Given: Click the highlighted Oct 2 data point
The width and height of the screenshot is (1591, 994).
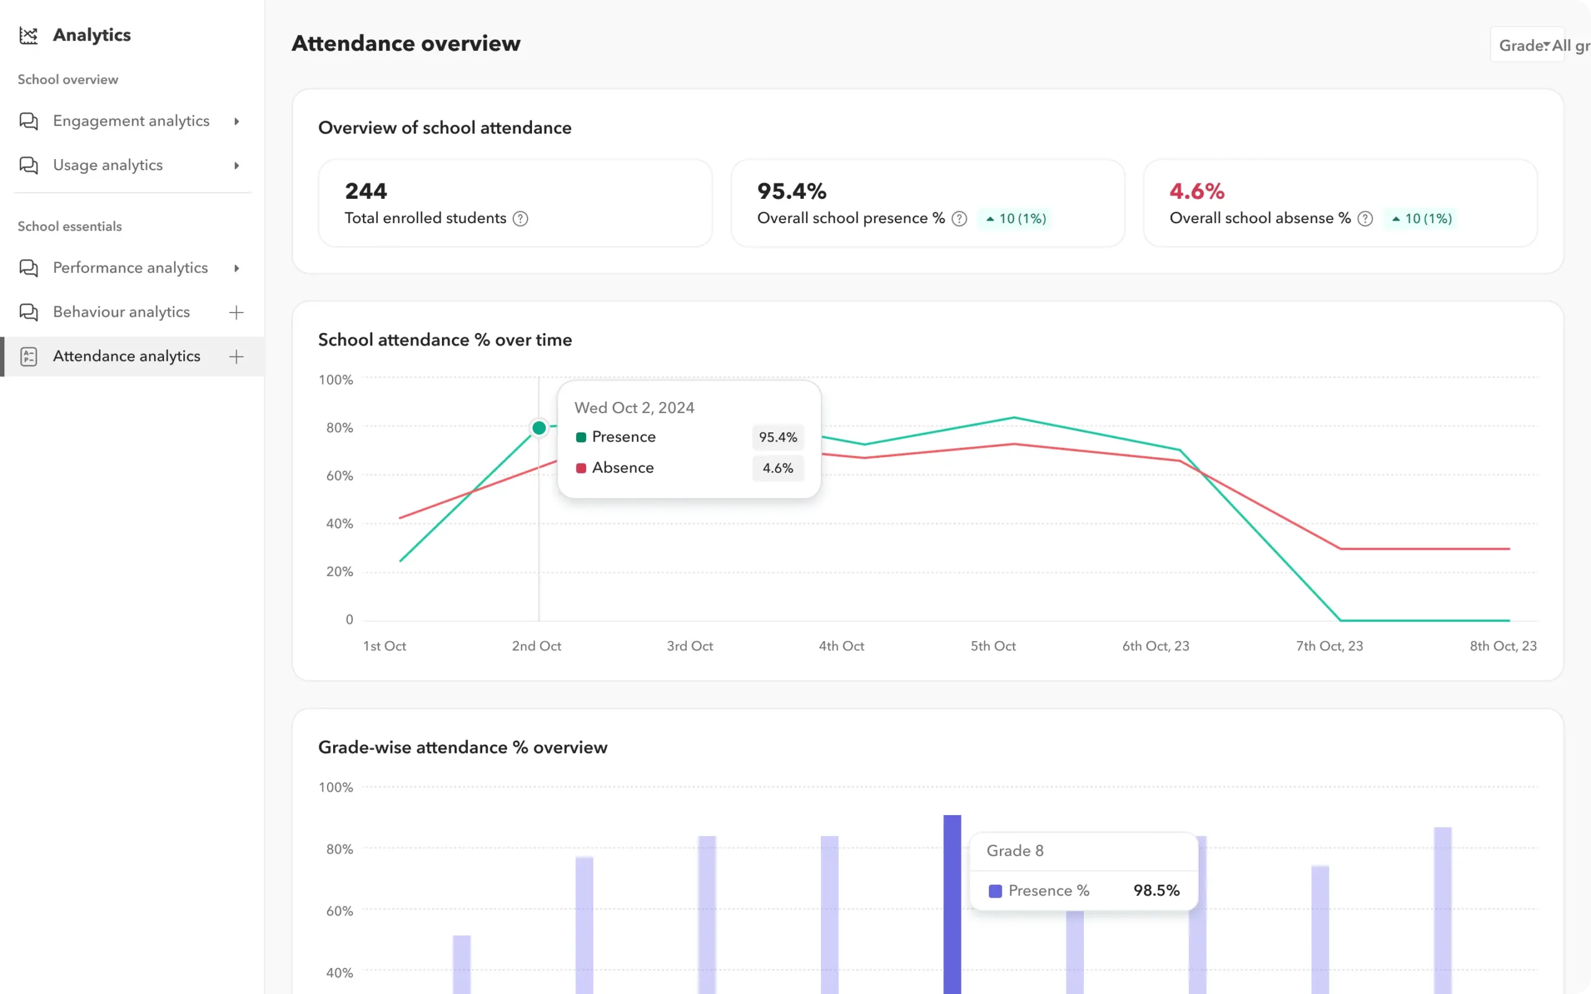Looking at the screenshot, I should [539, 427].
